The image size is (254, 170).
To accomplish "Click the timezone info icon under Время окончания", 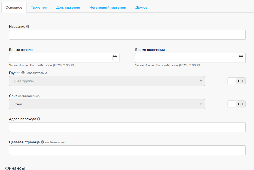I will [199, 65].
